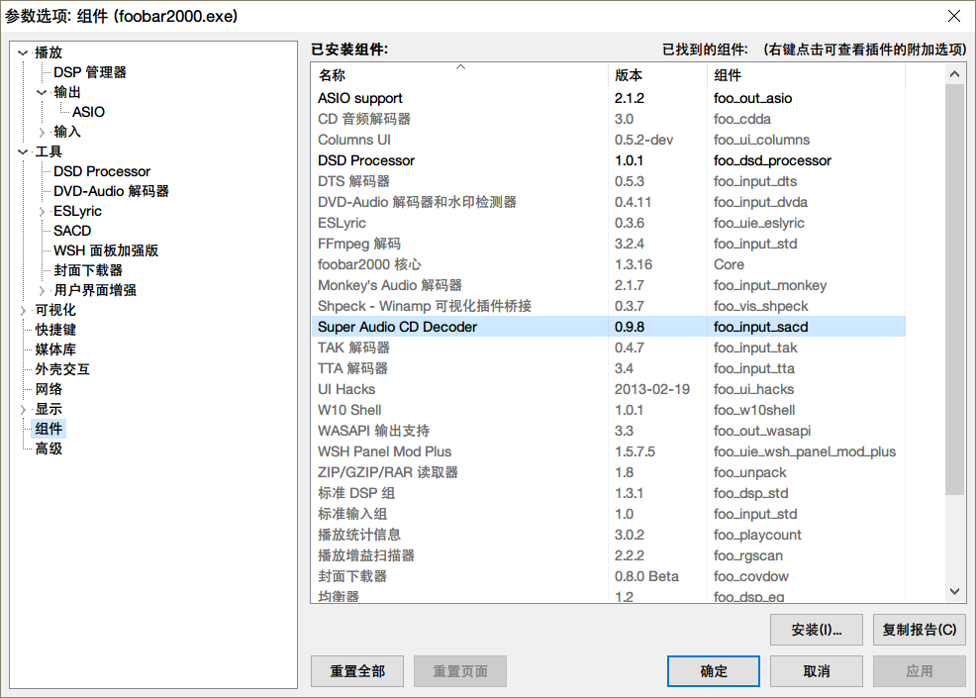
Task: Click 重置全部 to reset all settings
Action: pos(357,671)
